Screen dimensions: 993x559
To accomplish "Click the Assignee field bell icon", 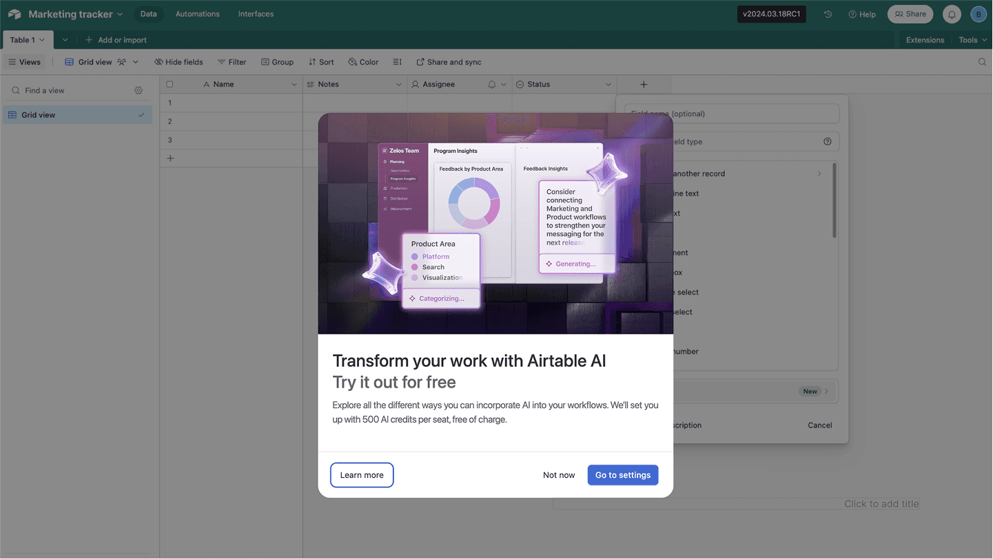I will pos(491,85).
